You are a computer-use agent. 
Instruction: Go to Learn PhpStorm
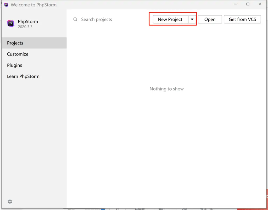(23, 76)
